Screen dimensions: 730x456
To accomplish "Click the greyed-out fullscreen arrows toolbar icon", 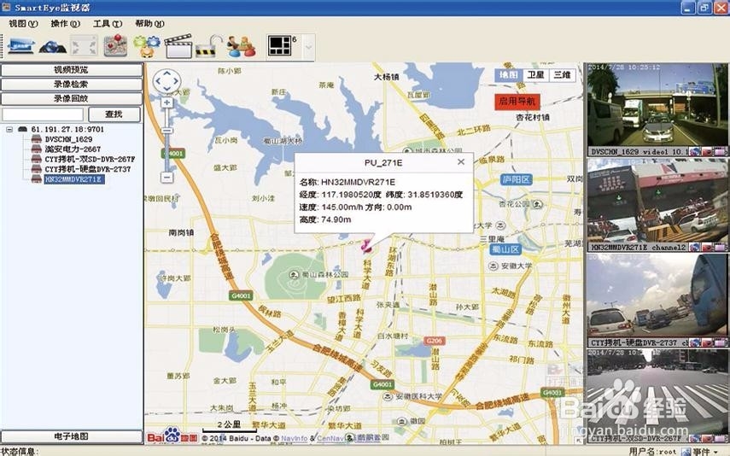I will point(84,47).
